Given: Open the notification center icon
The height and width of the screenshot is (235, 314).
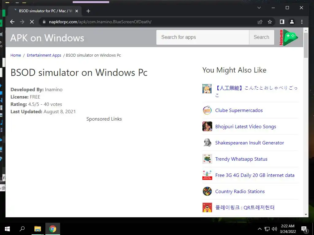Looking at the screenshot, I should [304, 229].
